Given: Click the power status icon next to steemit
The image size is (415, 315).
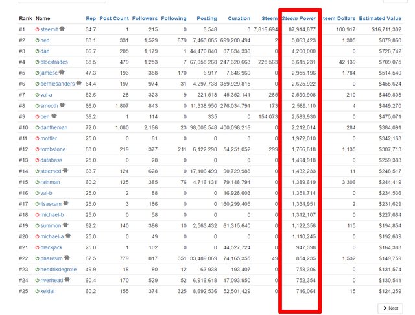Looking at the screenshot, I should tap(38, 29).
